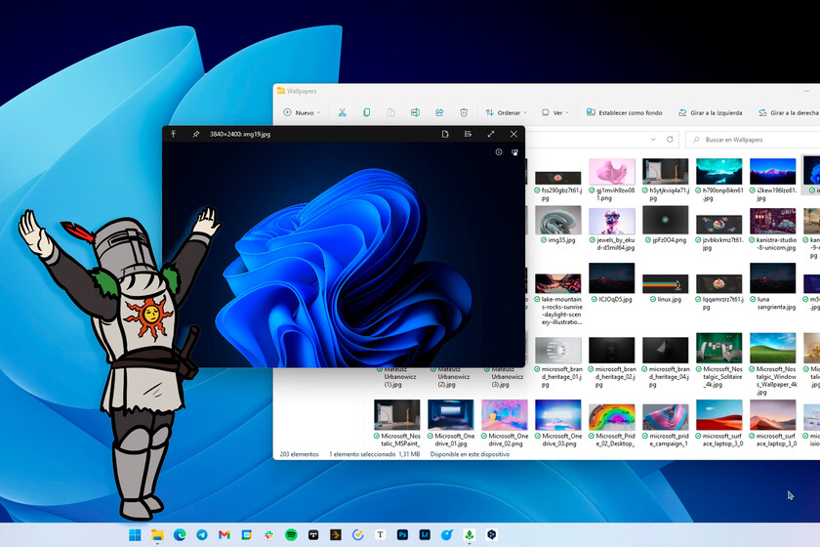The image size is (820, 547).
Task: Open Slack from the taskbar
Action: click(x=268, y=534)
